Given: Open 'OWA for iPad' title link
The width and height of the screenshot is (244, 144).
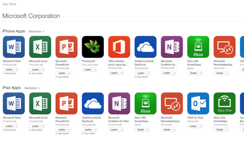Looking at the screenshot, I should 195,118.
